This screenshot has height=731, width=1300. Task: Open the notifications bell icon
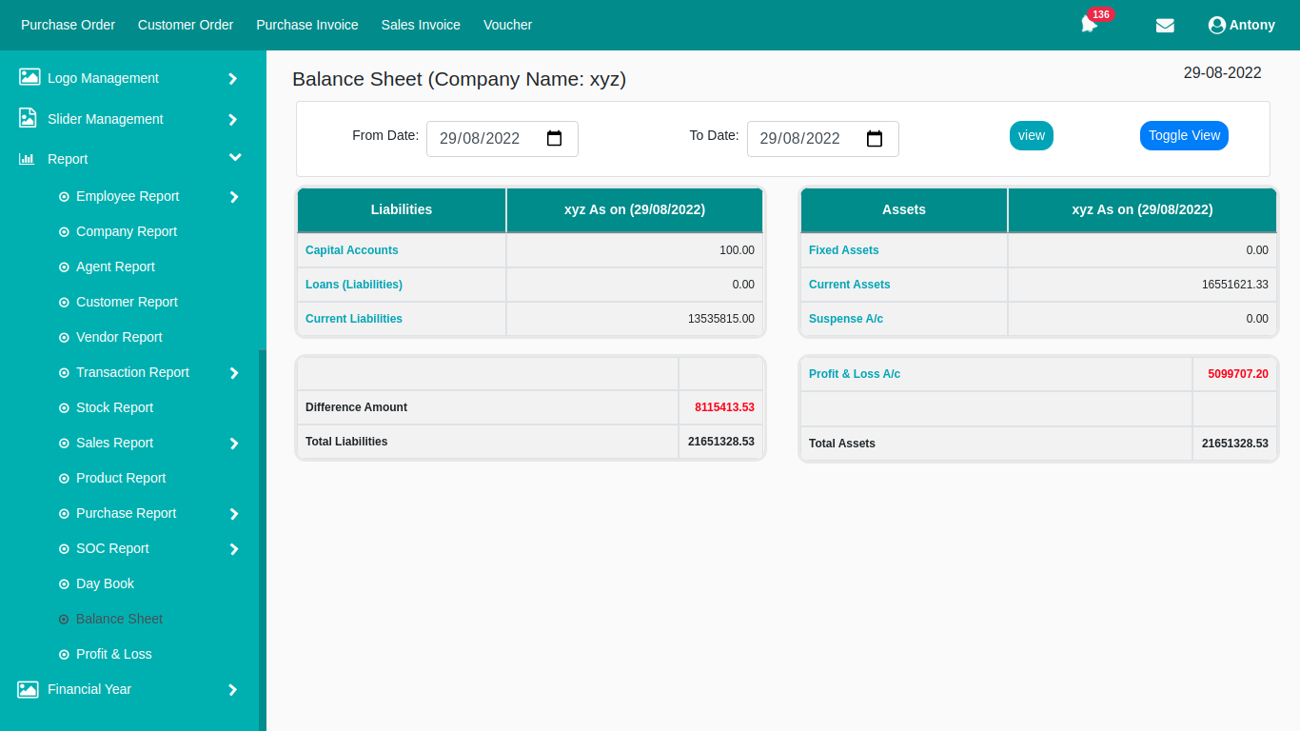click(x=1089, y=25)
